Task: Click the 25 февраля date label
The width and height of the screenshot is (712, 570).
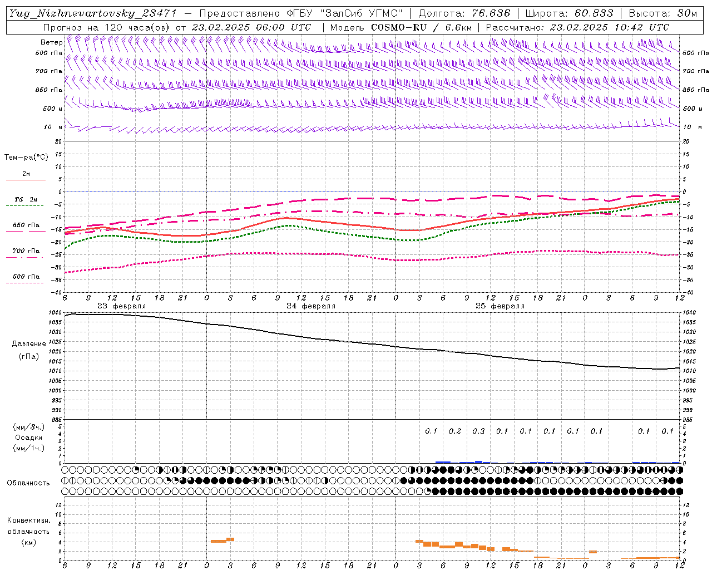Action: 500,306
